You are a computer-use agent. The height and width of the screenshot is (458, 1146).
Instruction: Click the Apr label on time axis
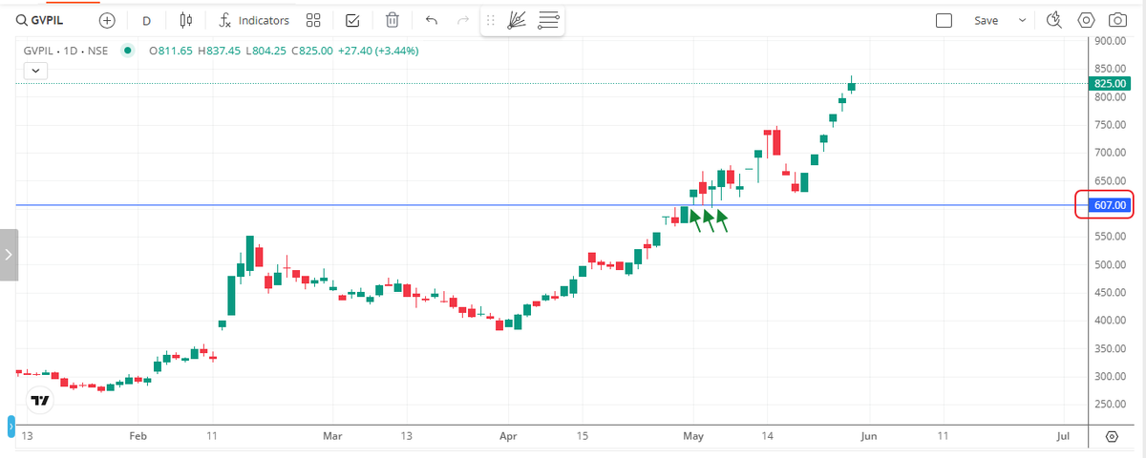click(x=508, y=436)
